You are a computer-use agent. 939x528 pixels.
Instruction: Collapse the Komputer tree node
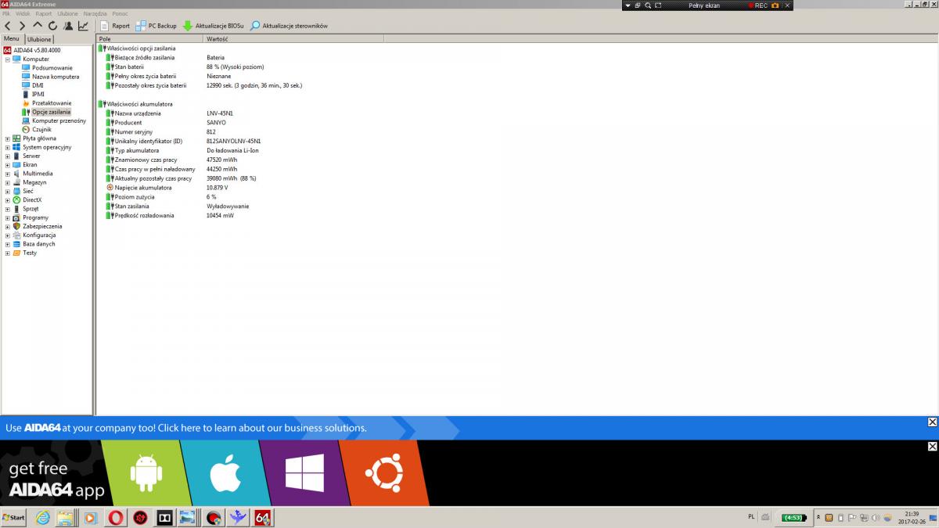tap(7, 59)
